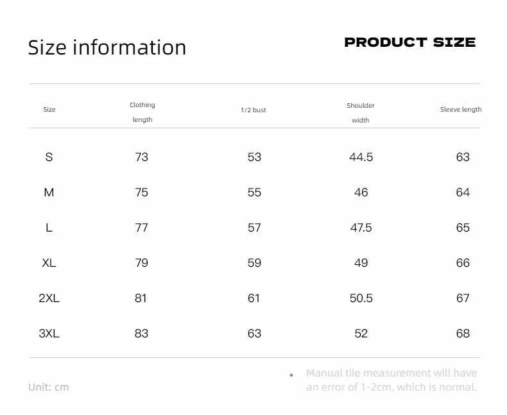This screenshot has height=415, width=507.
Task: Click clothing length value 83
Action: click(141, 334)
